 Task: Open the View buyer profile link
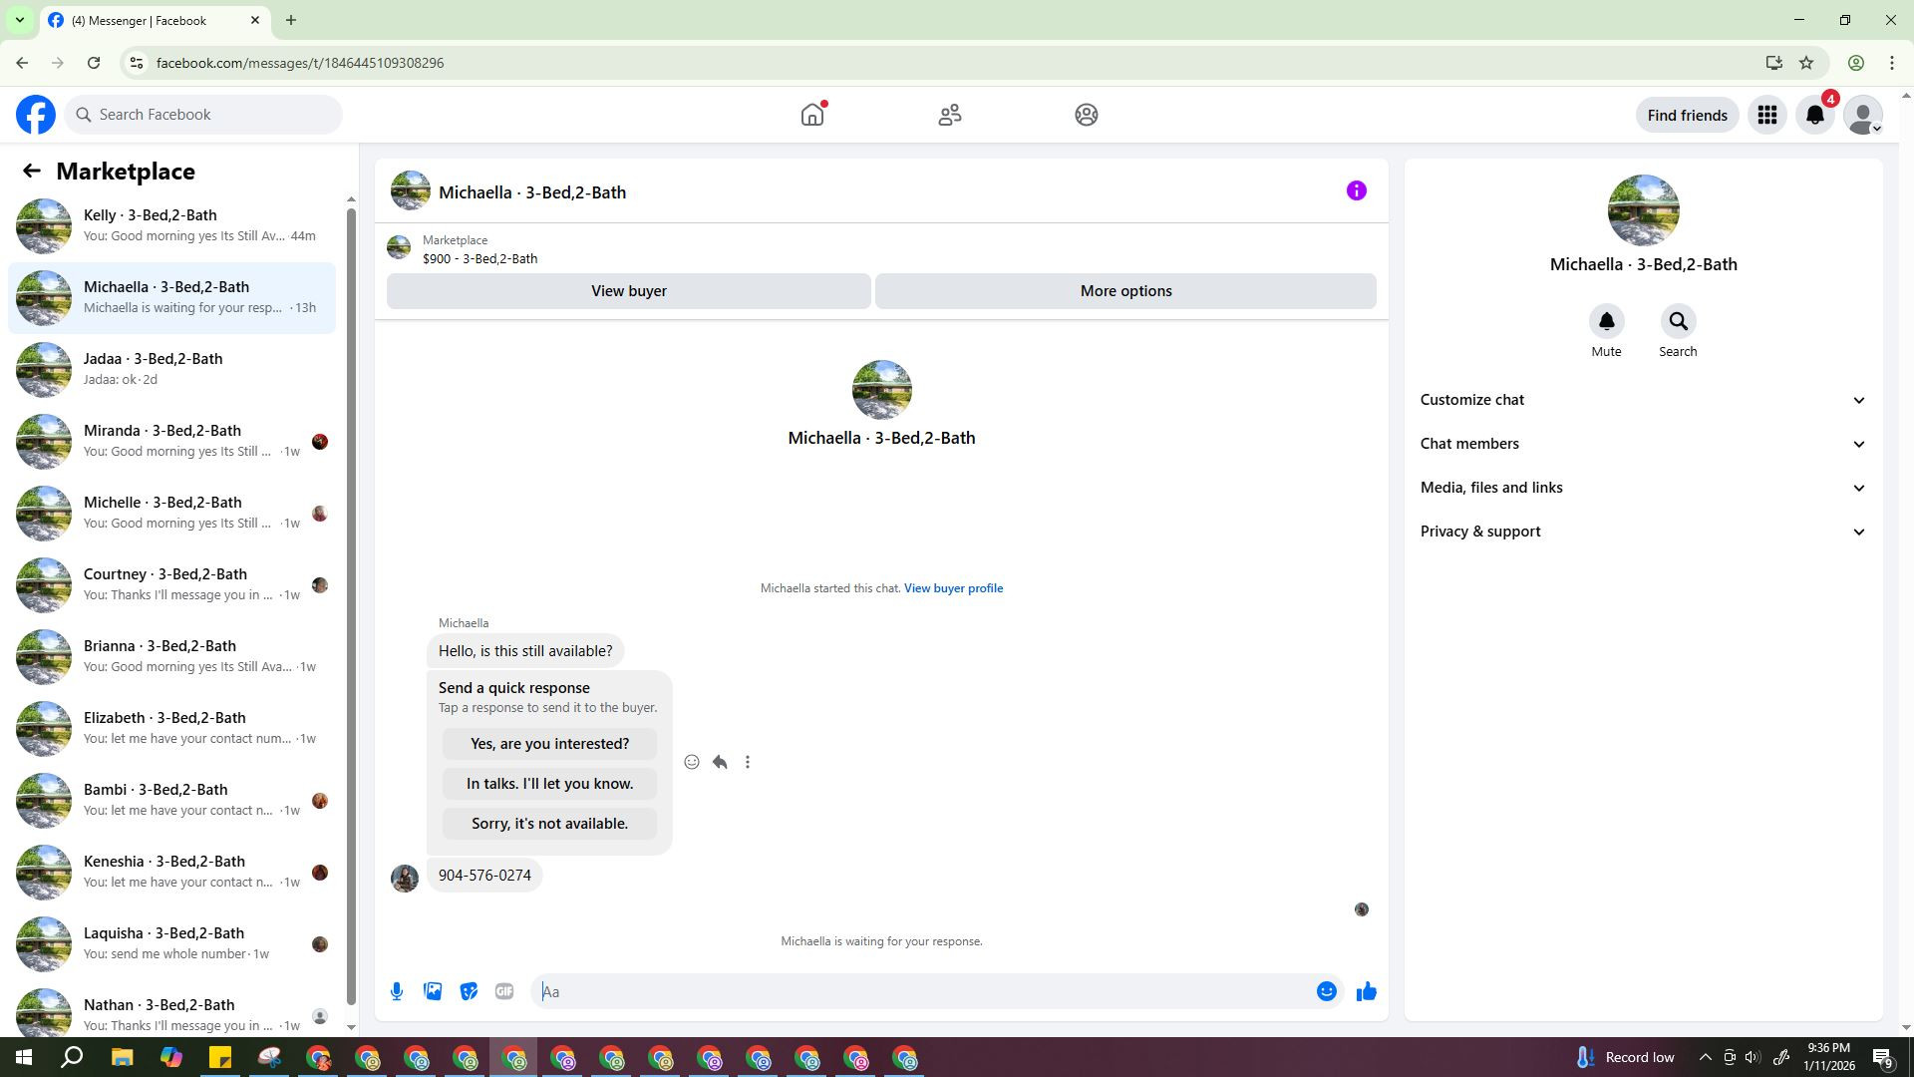[953, 588]
